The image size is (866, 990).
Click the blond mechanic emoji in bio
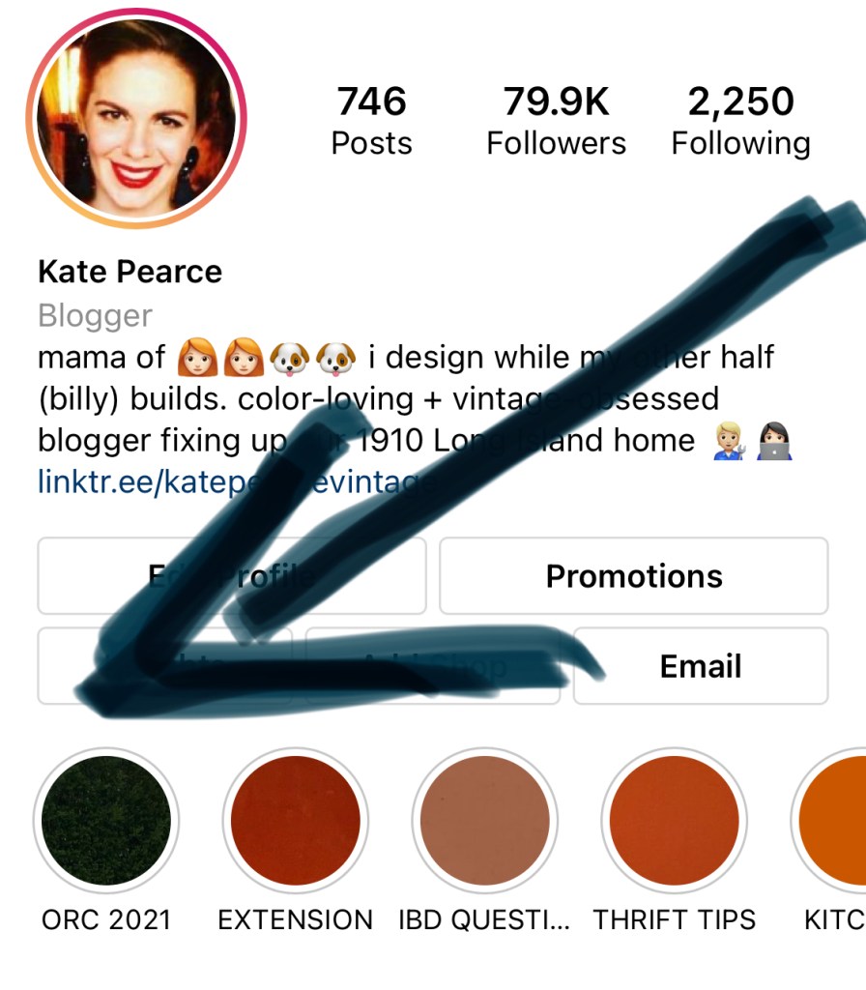click(729, 441)
